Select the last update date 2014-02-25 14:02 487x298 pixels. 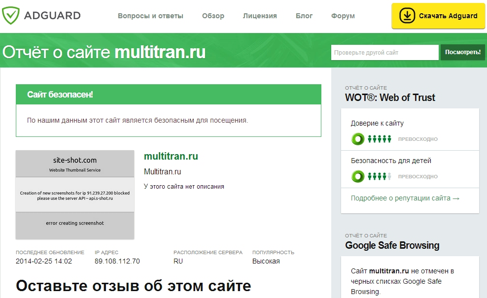click(44, 261)
